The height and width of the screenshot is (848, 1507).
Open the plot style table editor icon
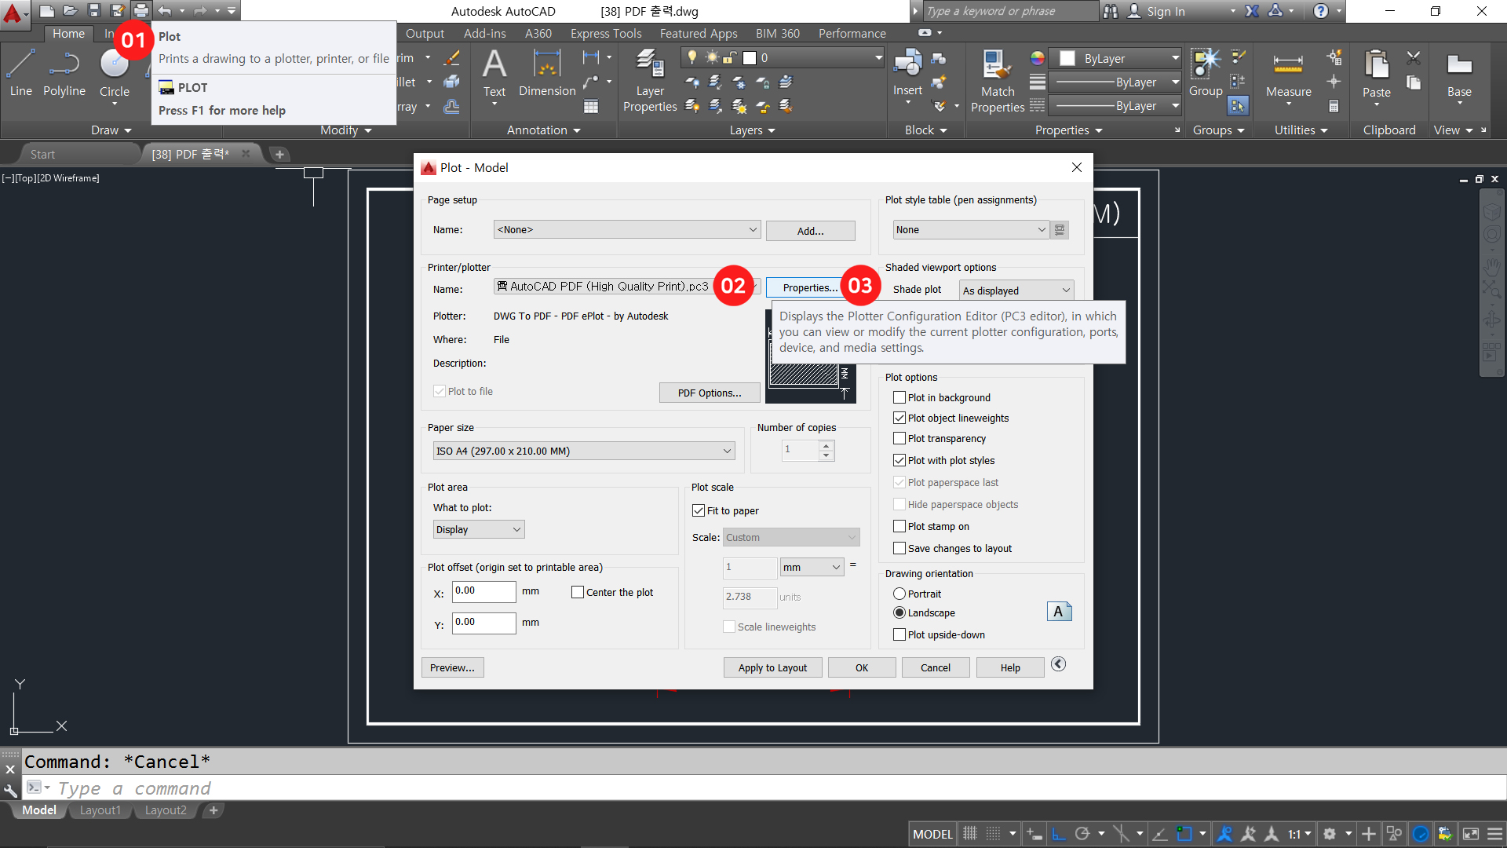point(1060,229)
